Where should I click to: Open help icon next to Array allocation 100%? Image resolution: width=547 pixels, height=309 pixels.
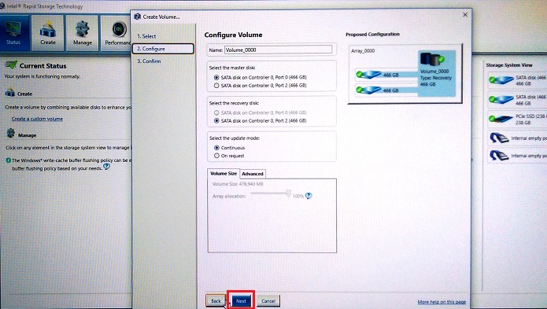click(x=309, y=196)
